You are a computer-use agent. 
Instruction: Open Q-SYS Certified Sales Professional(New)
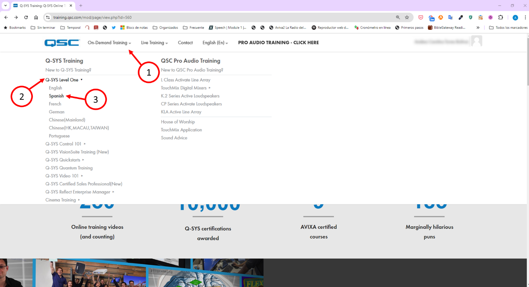(84, 184)
